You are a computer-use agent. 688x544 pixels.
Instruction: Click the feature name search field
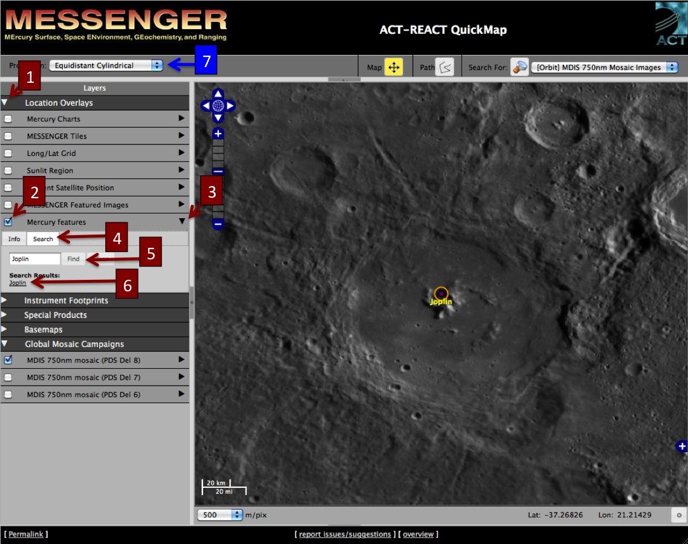coord(35,259)
